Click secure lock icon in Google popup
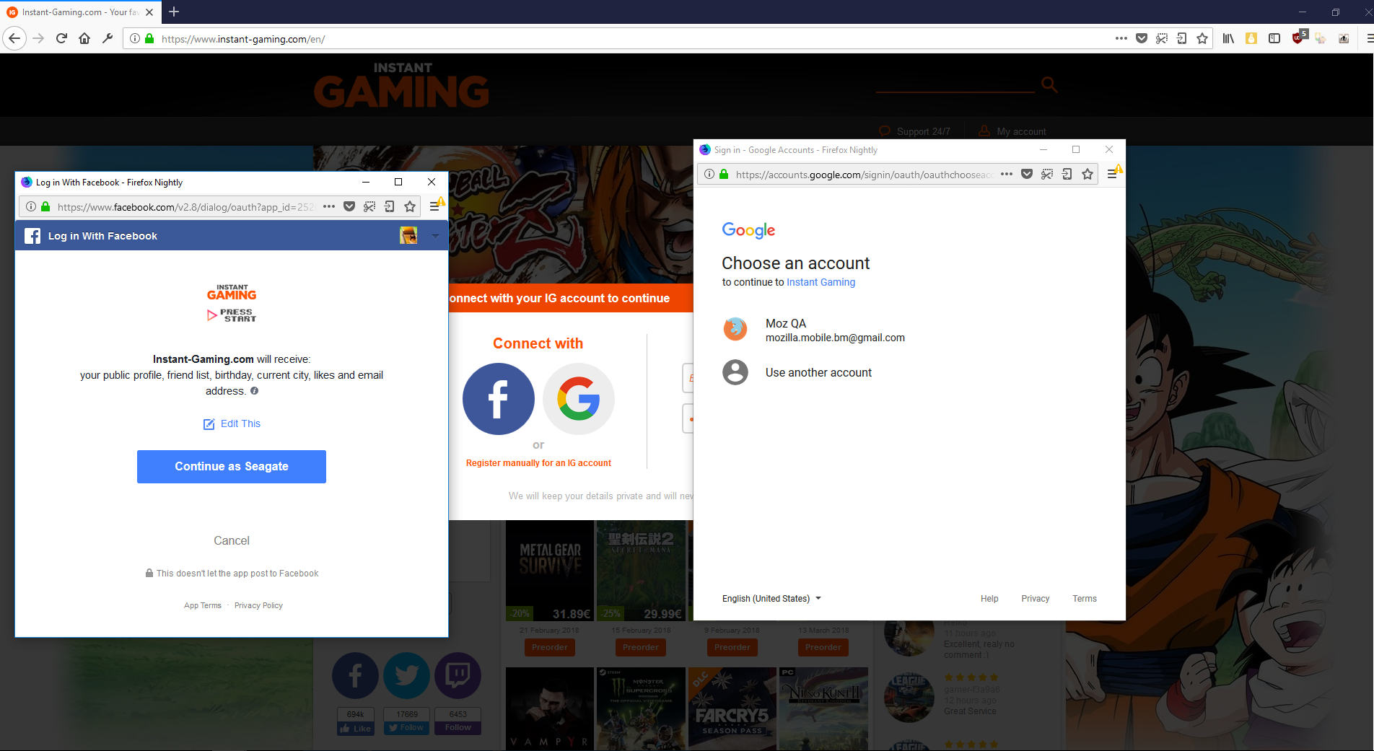Screen dimensions: 1374x751 pos(724,174)
